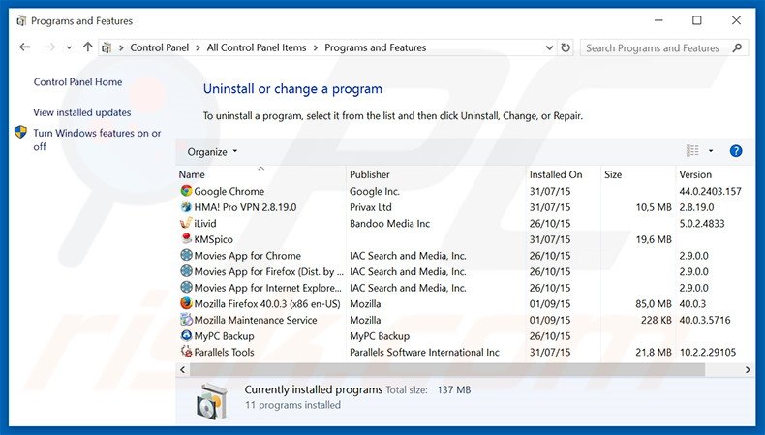Click the KMSpico red button icon
765x435 pixels.
pos(186,239)
